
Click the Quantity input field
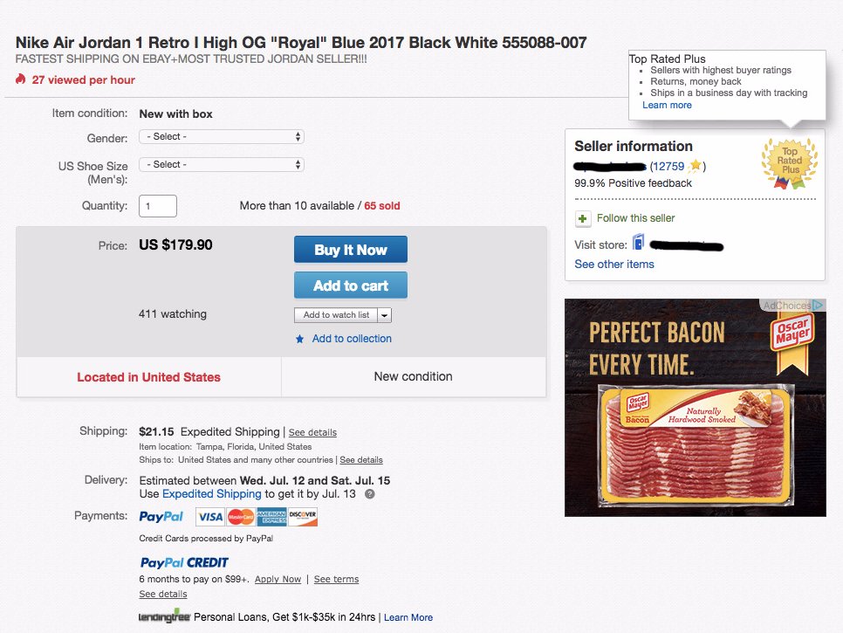point(158,206)
